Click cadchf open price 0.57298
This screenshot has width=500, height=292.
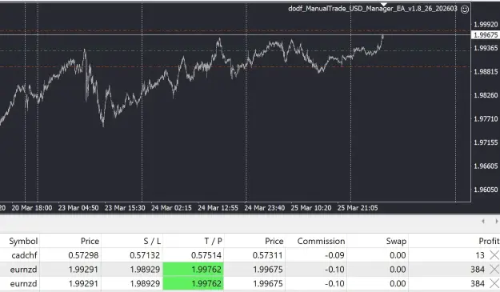(x=83, y=255)
